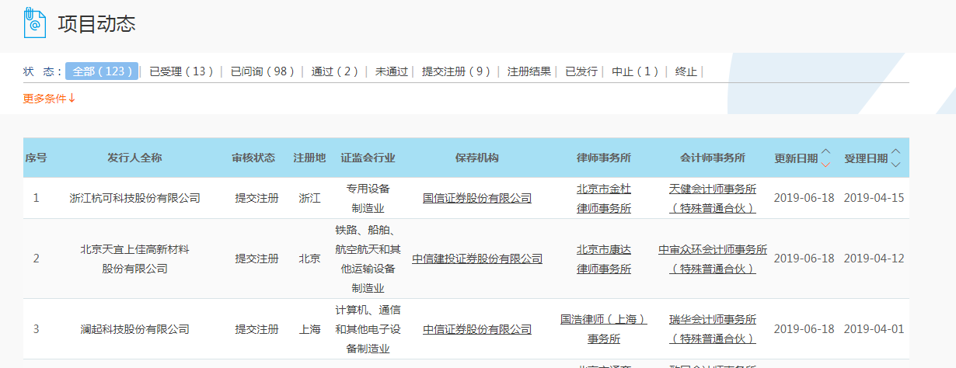
Task: Open 瑞华会计师事务所 accounting firm link
Action: pyautogui.click(x=713, y=329)
